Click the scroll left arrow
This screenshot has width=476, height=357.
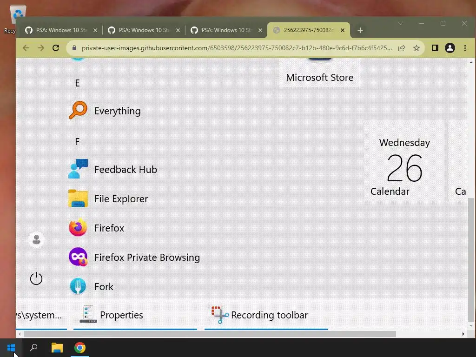pos(20,334)
